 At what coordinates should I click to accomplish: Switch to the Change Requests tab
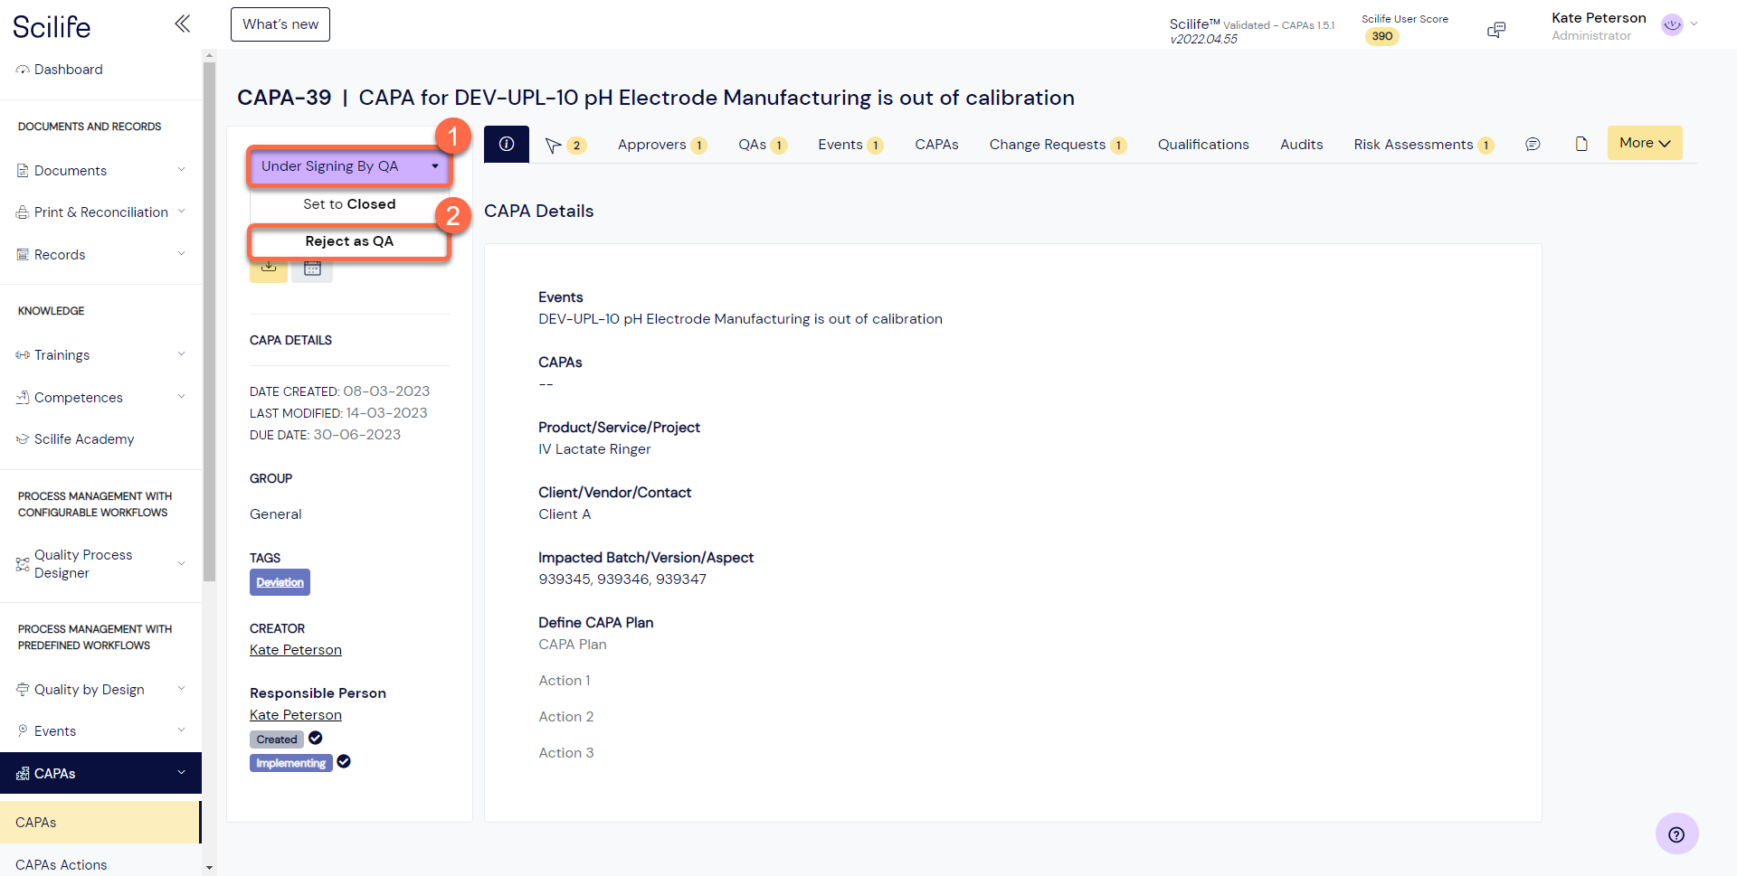[1058, 145]
